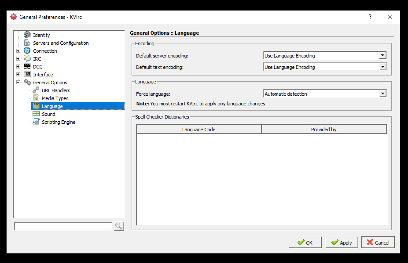Collapse the General Options tree node
The width and height of the screenshot is (408, 263).
[x=18, y=82]
